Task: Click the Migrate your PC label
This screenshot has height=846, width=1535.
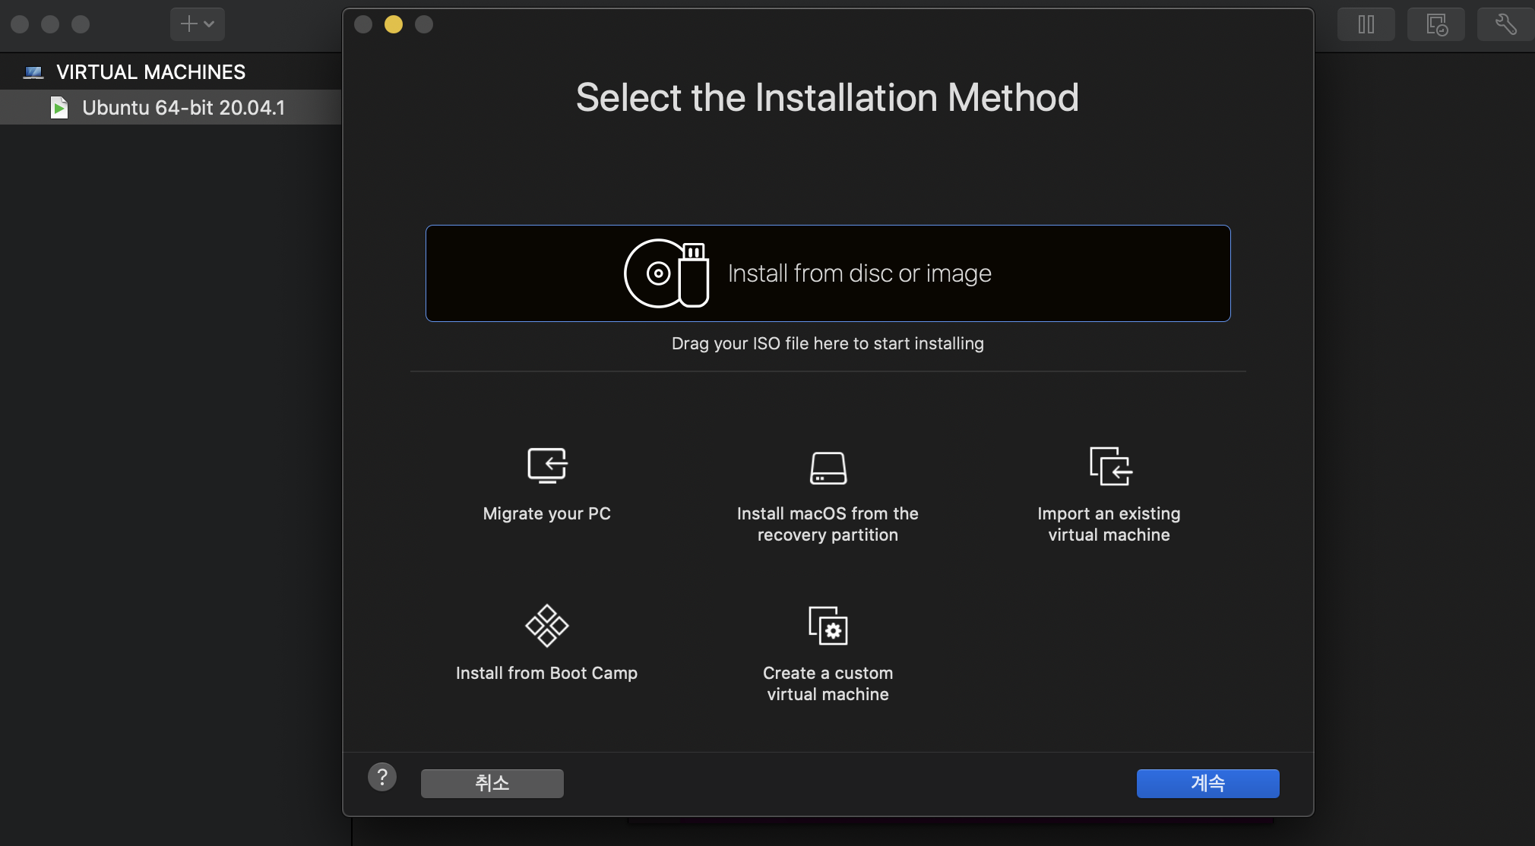Action: [547, 513]
